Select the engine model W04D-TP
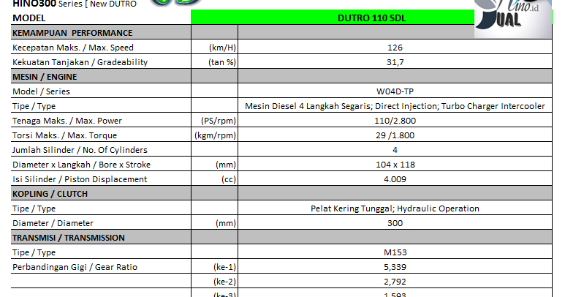The width and height of the screenshot is (565, 297). (395, 91)
